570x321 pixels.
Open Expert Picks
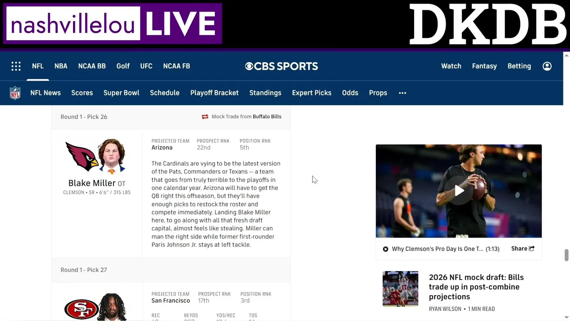[312, 93]
